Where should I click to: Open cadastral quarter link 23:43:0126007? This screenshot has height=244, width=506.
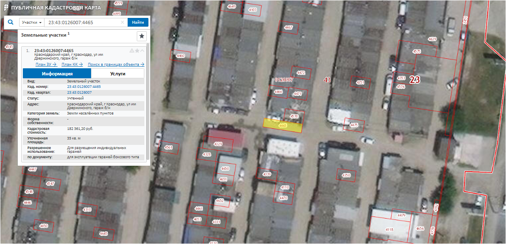tap(79, 92)
